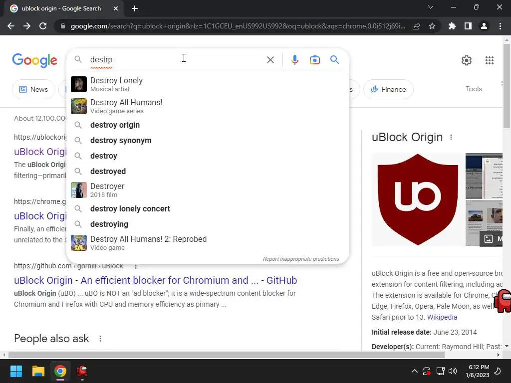The height and width of the screenshot is (383, 511).
Task: Pick the Destroyer 2018 film suggestion
Action: (208, 190)
